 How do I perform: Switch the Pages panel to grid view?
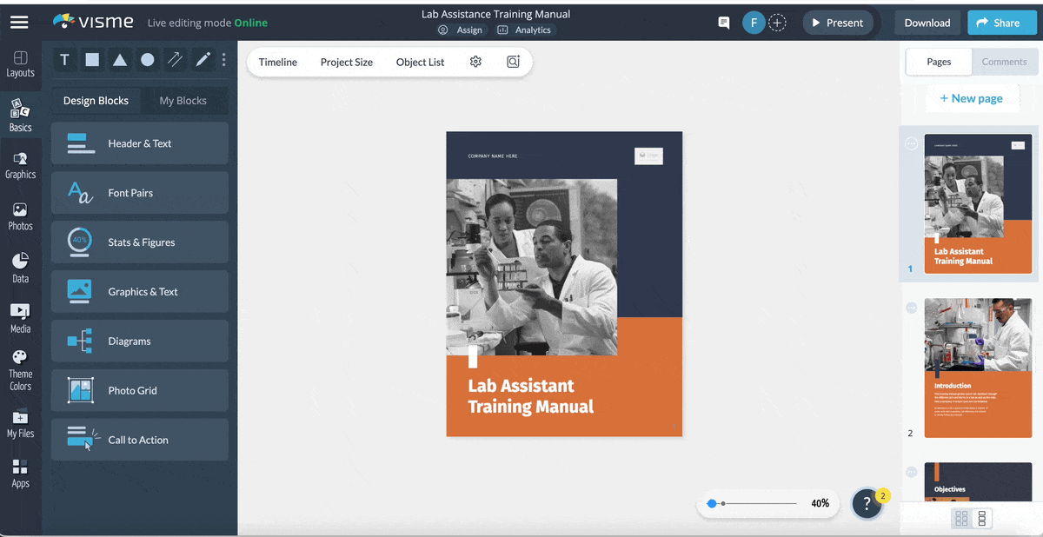tap(960, 517)
